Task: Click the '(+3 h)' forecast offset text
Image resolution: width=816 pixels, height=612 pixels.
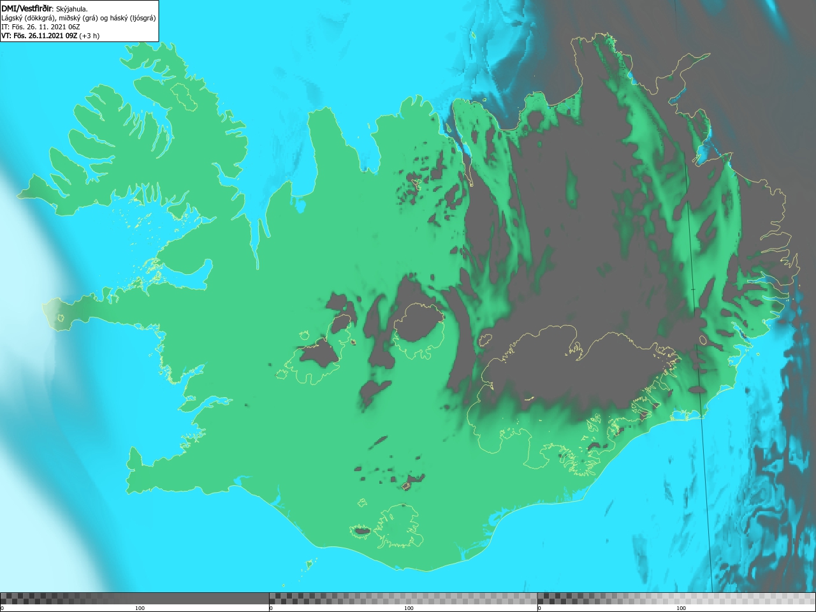Action: coord(89,36)
